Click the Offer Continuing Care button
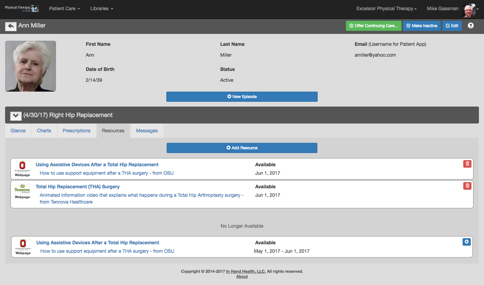 tap(374, 26)
